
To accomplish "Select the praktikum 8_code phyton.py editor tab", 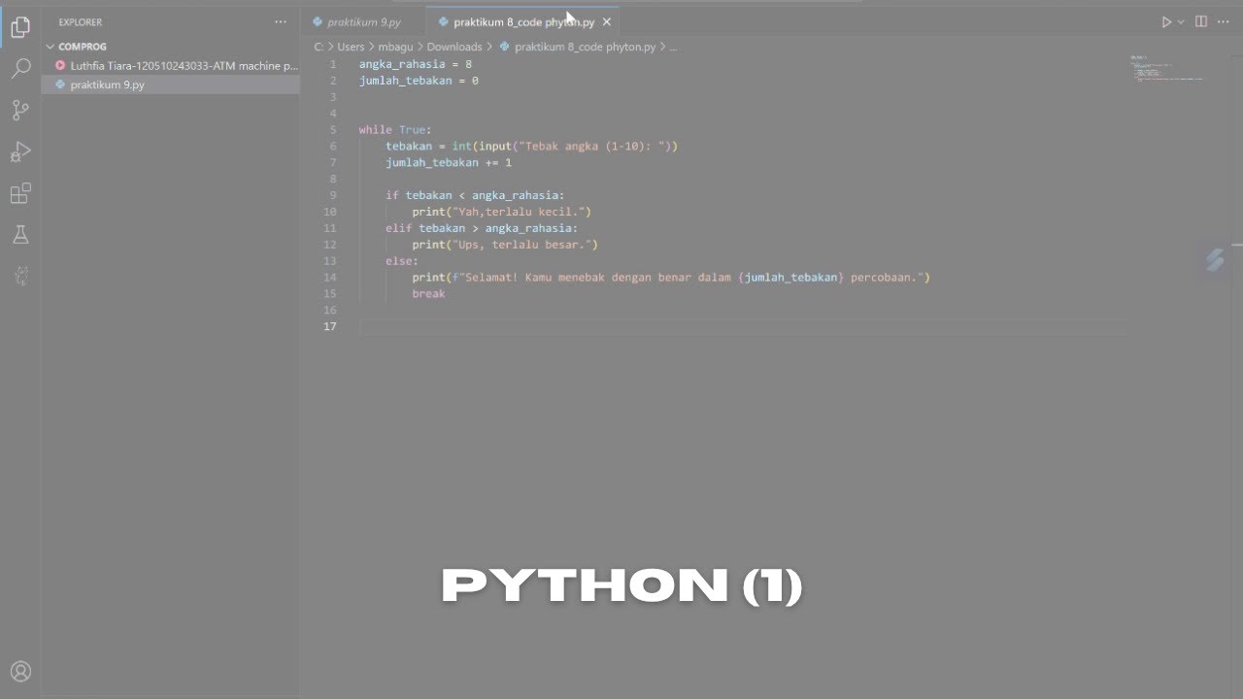I will [x=523, y=21].
